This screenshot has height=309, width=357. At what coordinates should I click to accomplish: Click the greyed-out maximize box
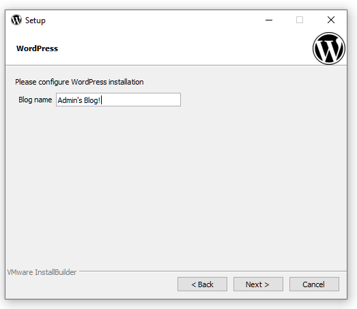click(x=300, y=20)
